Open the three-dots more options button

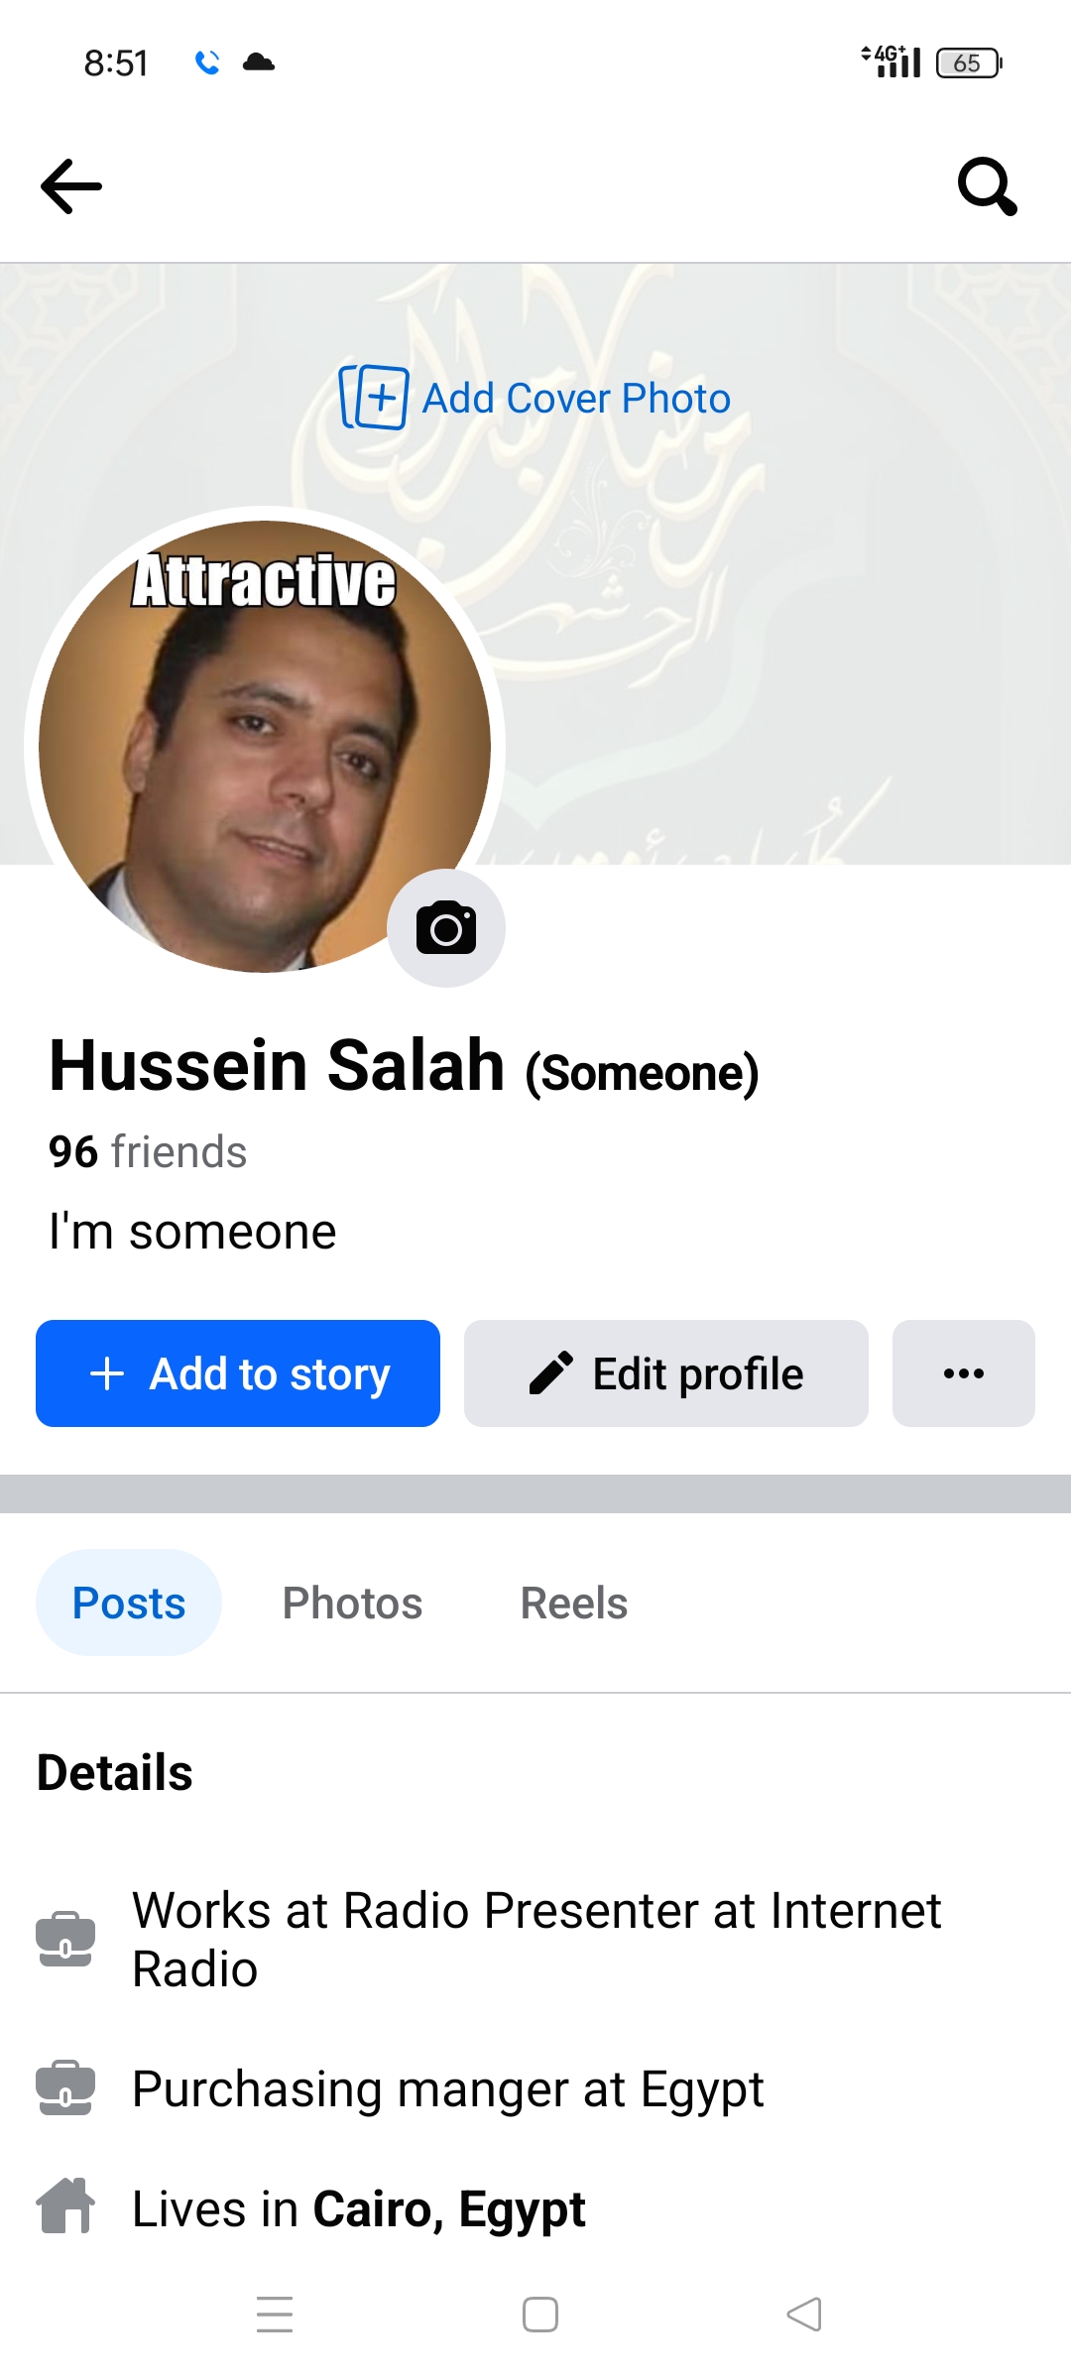click(x=964, y=1373)
